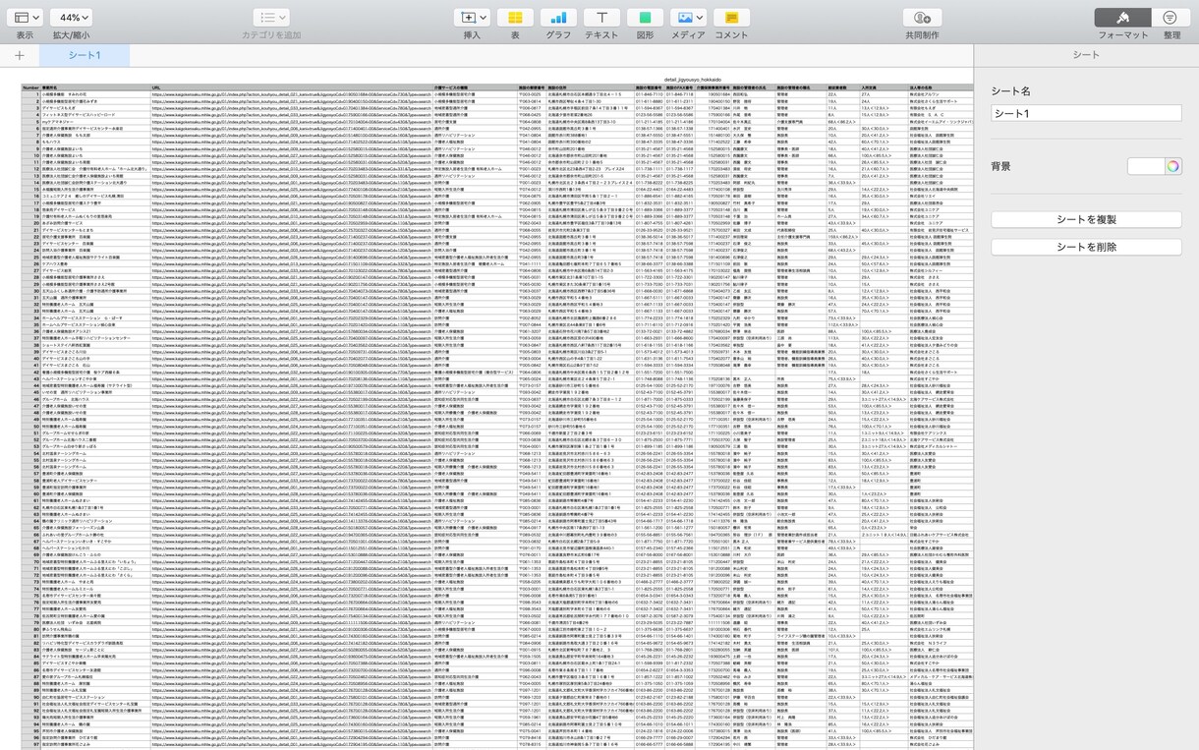Insert a chart via グラフ icon
The height and width of the screenshot is (750, 1199).
[x=558, y=18]
